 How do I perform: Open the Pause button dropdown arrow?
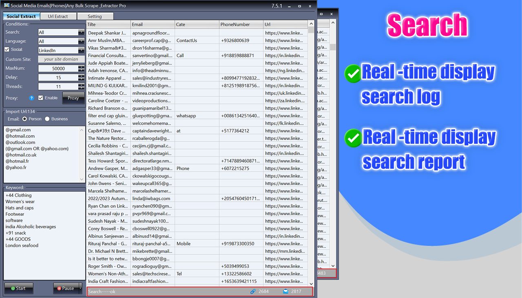(x=80, y=288)
